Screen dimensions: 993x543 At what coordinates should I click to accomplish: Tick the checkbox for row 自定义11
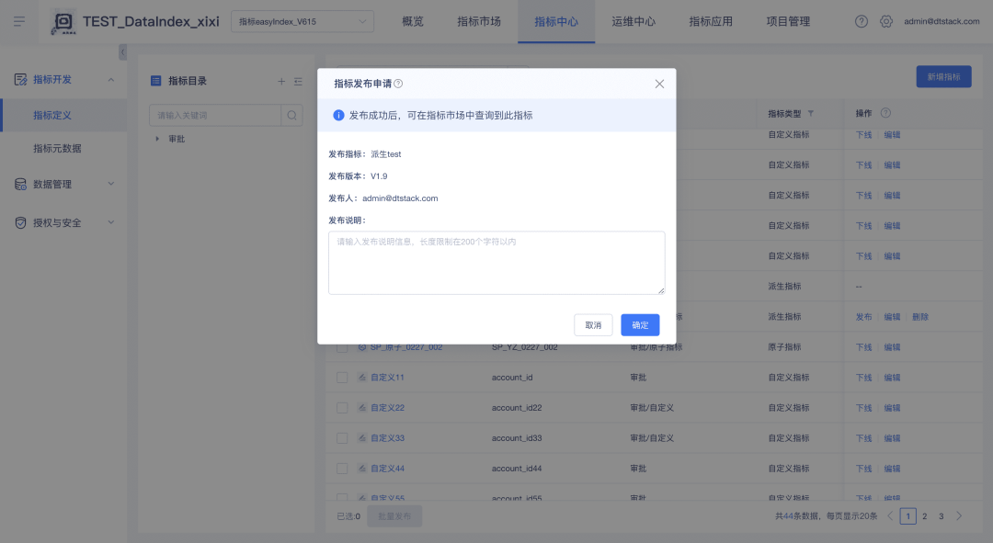[342, 378]
